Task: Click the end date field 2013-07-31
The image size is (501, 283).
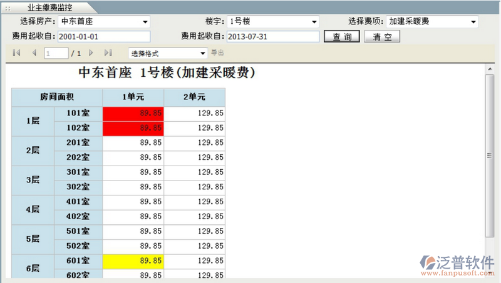Action: [273, 36]
